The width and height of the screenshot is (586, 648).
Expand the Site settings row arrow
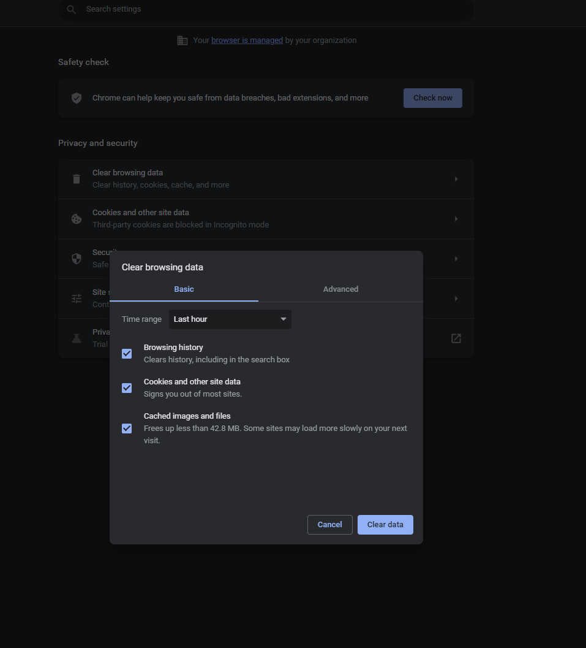click(456, 299)
